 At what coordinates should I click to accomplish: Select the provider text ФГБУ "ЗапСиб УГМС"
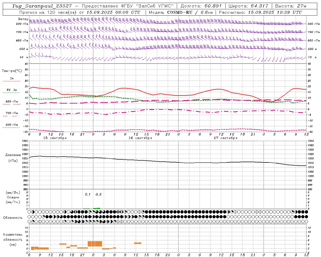tap(148, 6)
